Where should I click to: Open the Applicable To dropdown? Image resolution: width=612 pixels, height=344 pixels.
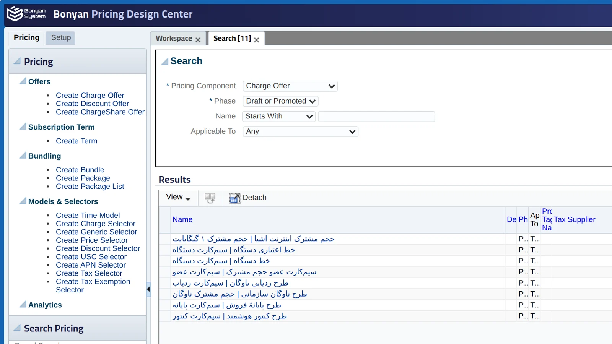click(300, 131)
